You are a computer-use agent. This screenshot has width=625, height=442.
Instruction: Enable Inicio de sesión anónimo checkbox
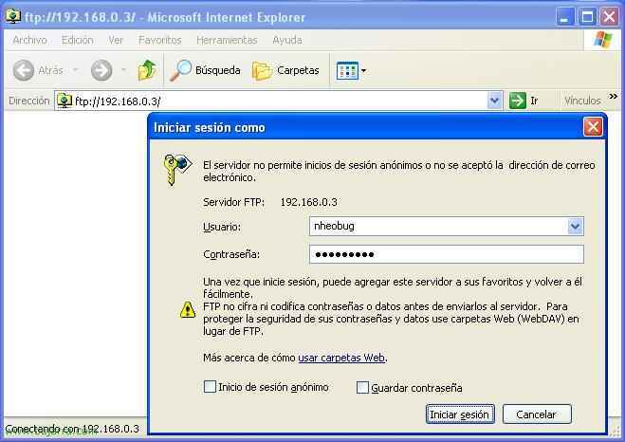(210, 386)
